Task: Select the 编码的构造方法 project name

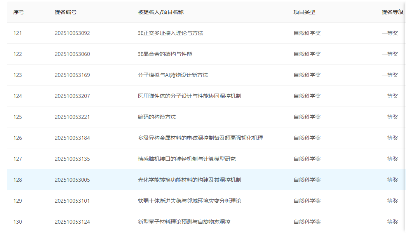Action: pos(157,117)
